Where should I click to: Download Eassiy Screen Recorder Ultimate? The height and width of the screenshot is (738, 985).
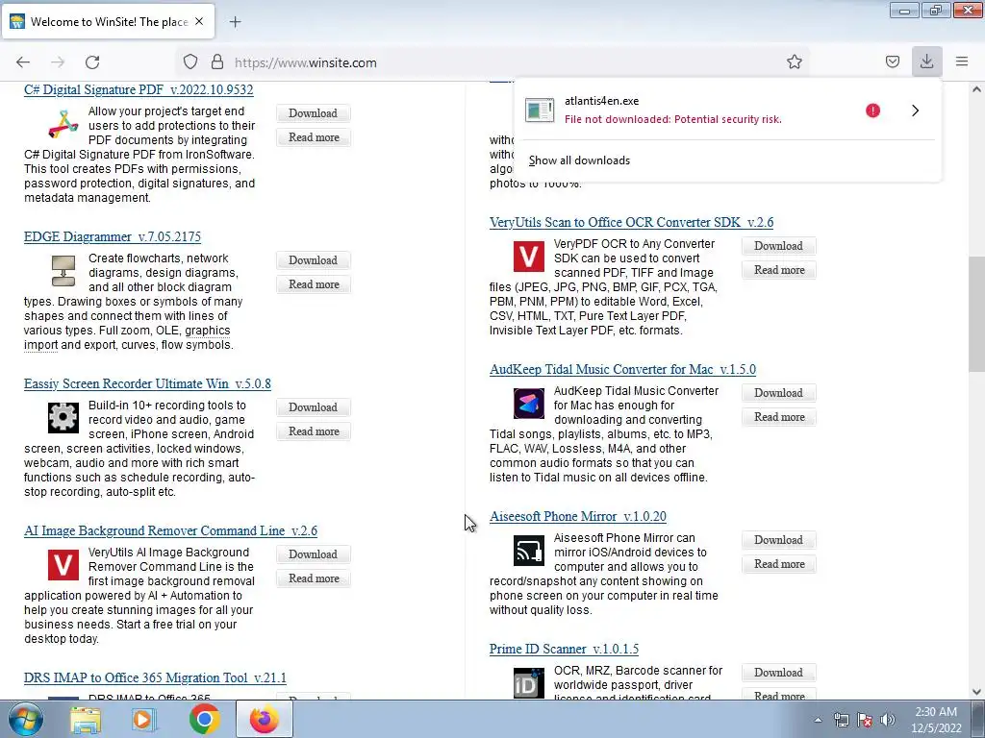pyautogui.click(x=314, y=407)
